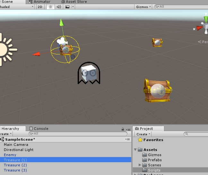Click the Unity logo beside SampleScene
This screenshot has width=208, height=175.
(x=2, y=139)
